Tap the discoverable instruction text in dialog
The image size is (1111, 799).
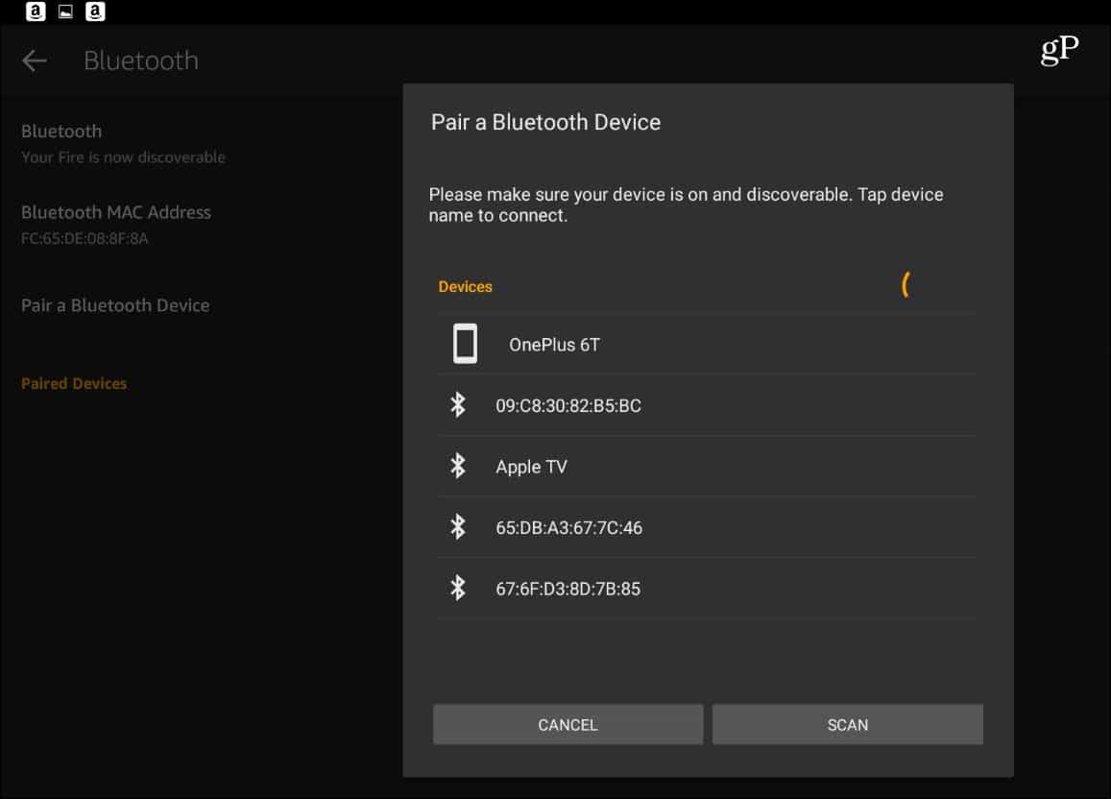click(x=686, y=205)
